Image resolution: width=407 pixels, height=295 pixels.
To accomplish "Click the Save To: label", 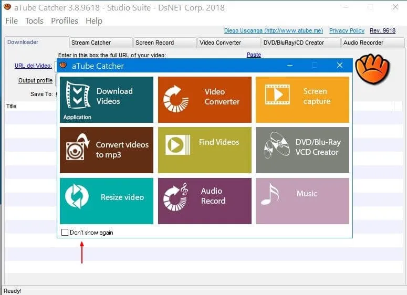I will [x=41, y=94].
